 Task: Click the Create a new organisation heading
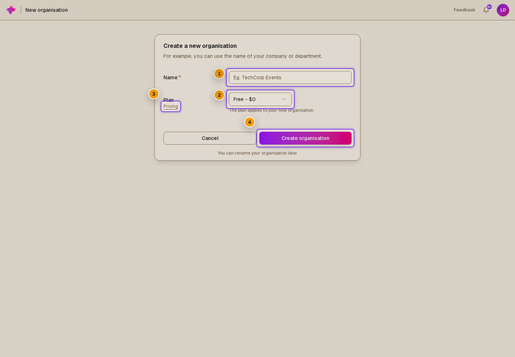(x=200, y=46)
